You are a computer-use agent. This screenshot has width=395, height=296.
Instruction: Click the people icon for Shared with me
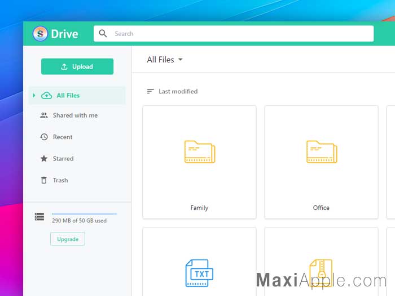point(44,115)
